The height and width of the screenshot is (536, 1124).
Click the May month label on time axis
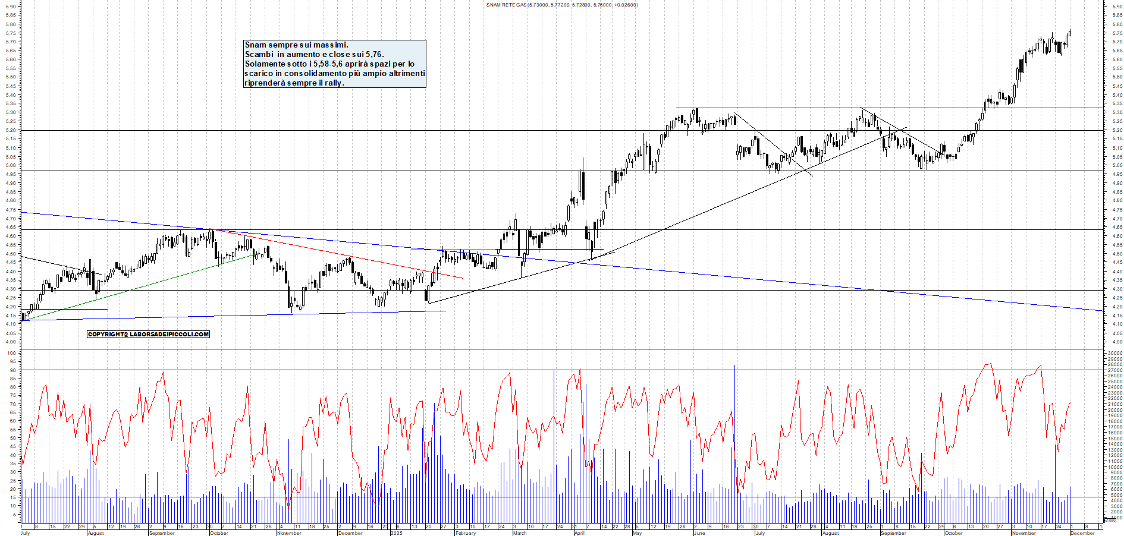637,533
